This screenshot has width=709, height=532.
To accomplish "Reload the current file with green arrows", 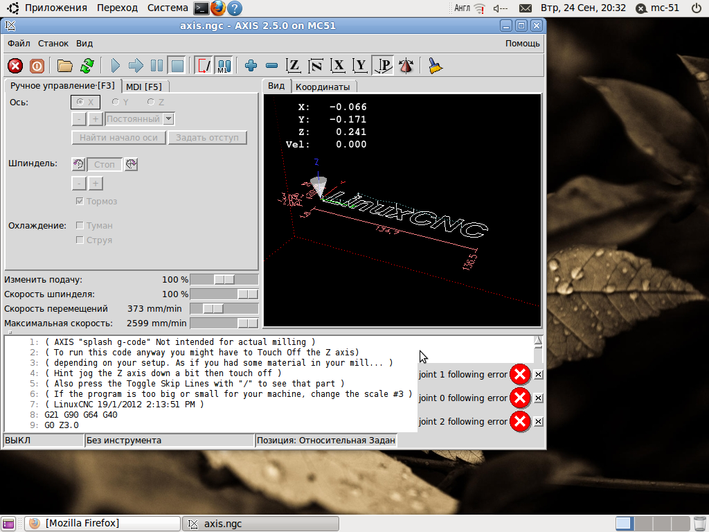I will [x=87, y=66].
